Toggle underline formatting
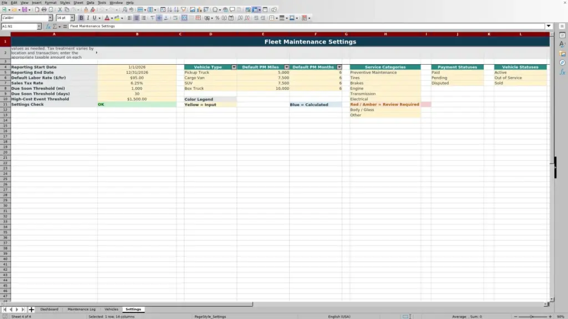Screen dimensions: 568x319 [94, 18]
